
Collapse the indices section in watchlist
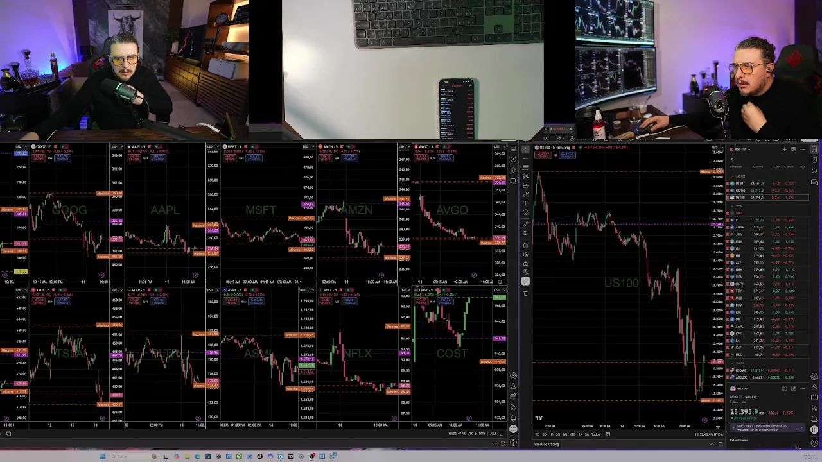tap(732, 176)
